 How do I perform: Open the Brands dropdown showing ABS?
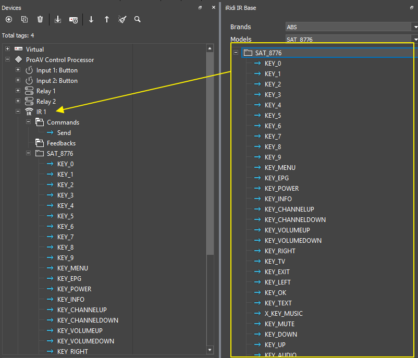click(414, 26)
